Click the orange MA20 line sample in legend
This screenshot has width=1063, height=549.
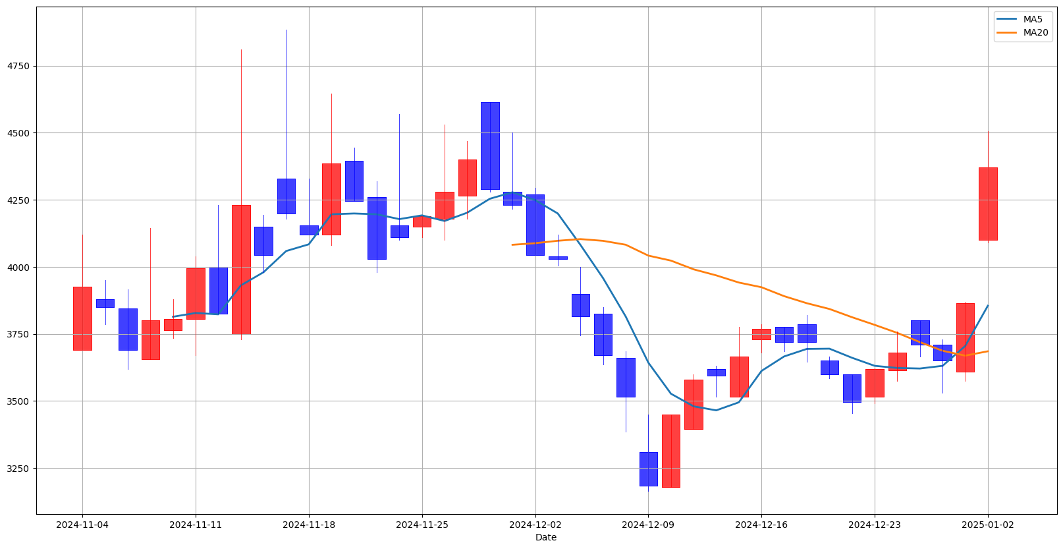1008,32
